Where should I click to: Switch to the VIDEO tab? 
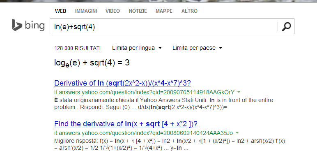tap(113, 11)
